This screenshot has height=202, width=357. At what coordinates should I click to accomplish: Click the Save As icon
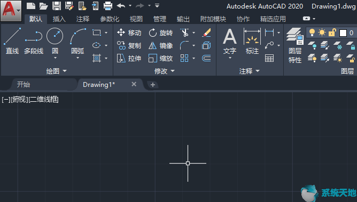[69, 6]
